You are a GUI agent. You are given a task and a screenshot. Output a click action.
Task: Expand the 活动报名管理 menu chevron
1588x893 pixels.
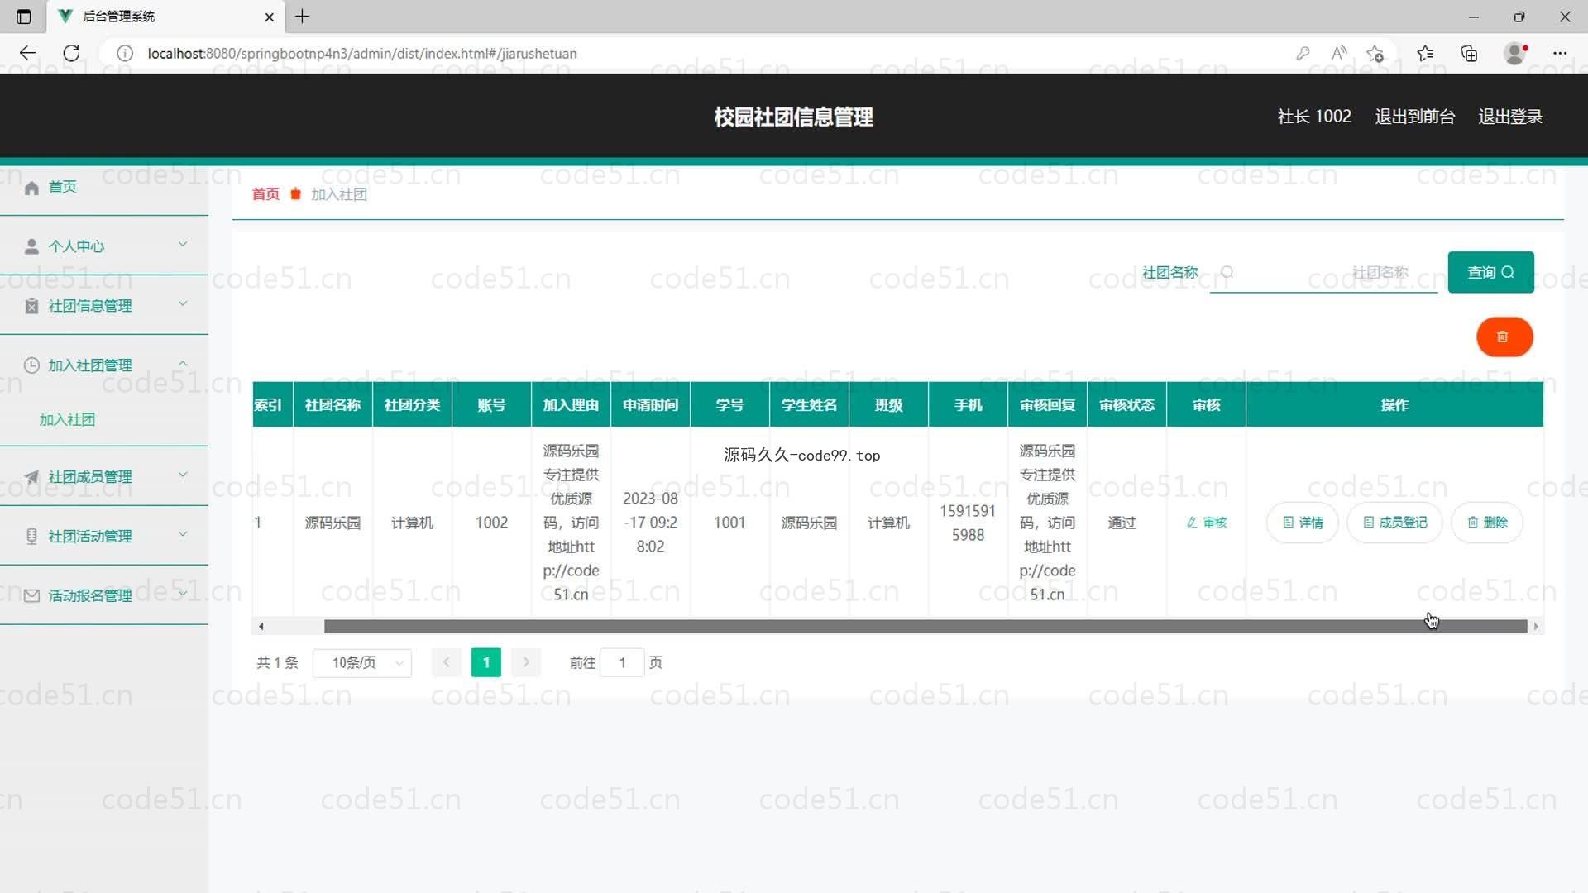(183, 594)
